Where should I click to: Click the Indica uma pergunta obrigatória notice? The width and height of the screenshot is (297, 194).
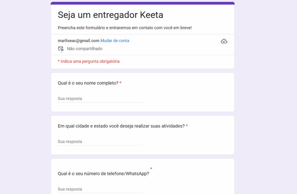click(89, 61)
